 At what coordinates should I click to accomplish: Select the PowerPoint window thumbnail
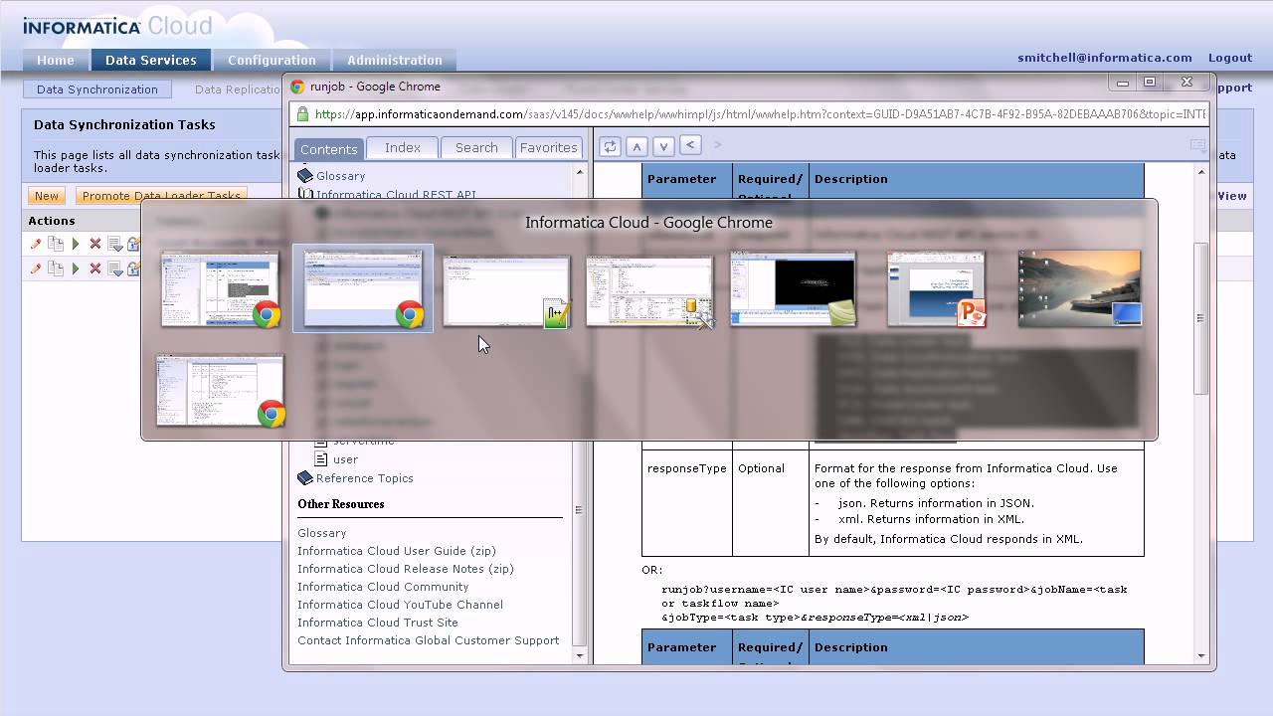tap(936, 289)
